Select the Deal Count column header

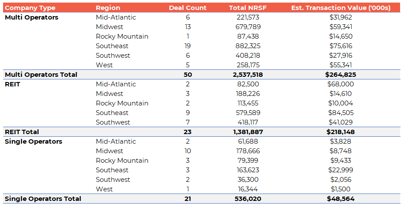point(188,8)
